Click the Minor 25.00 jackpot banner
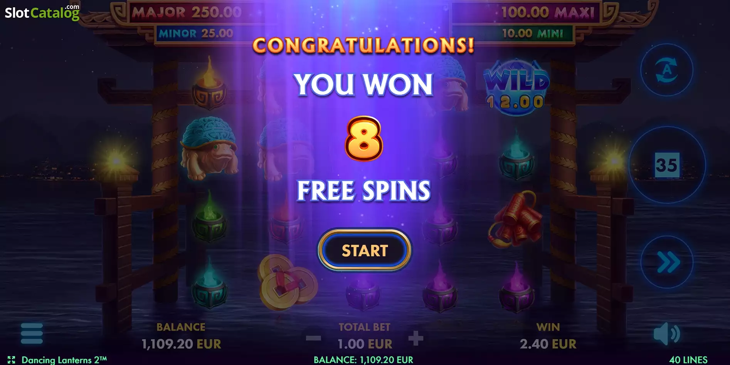730x365 pixels. [x=196, y=34]
